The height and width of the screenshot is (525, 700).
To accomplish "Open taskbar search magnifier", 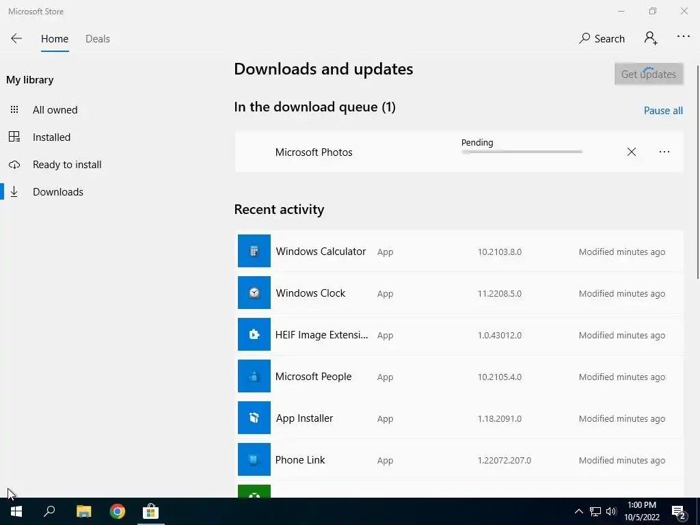I will pyautogui.click(x=49, y=511).
